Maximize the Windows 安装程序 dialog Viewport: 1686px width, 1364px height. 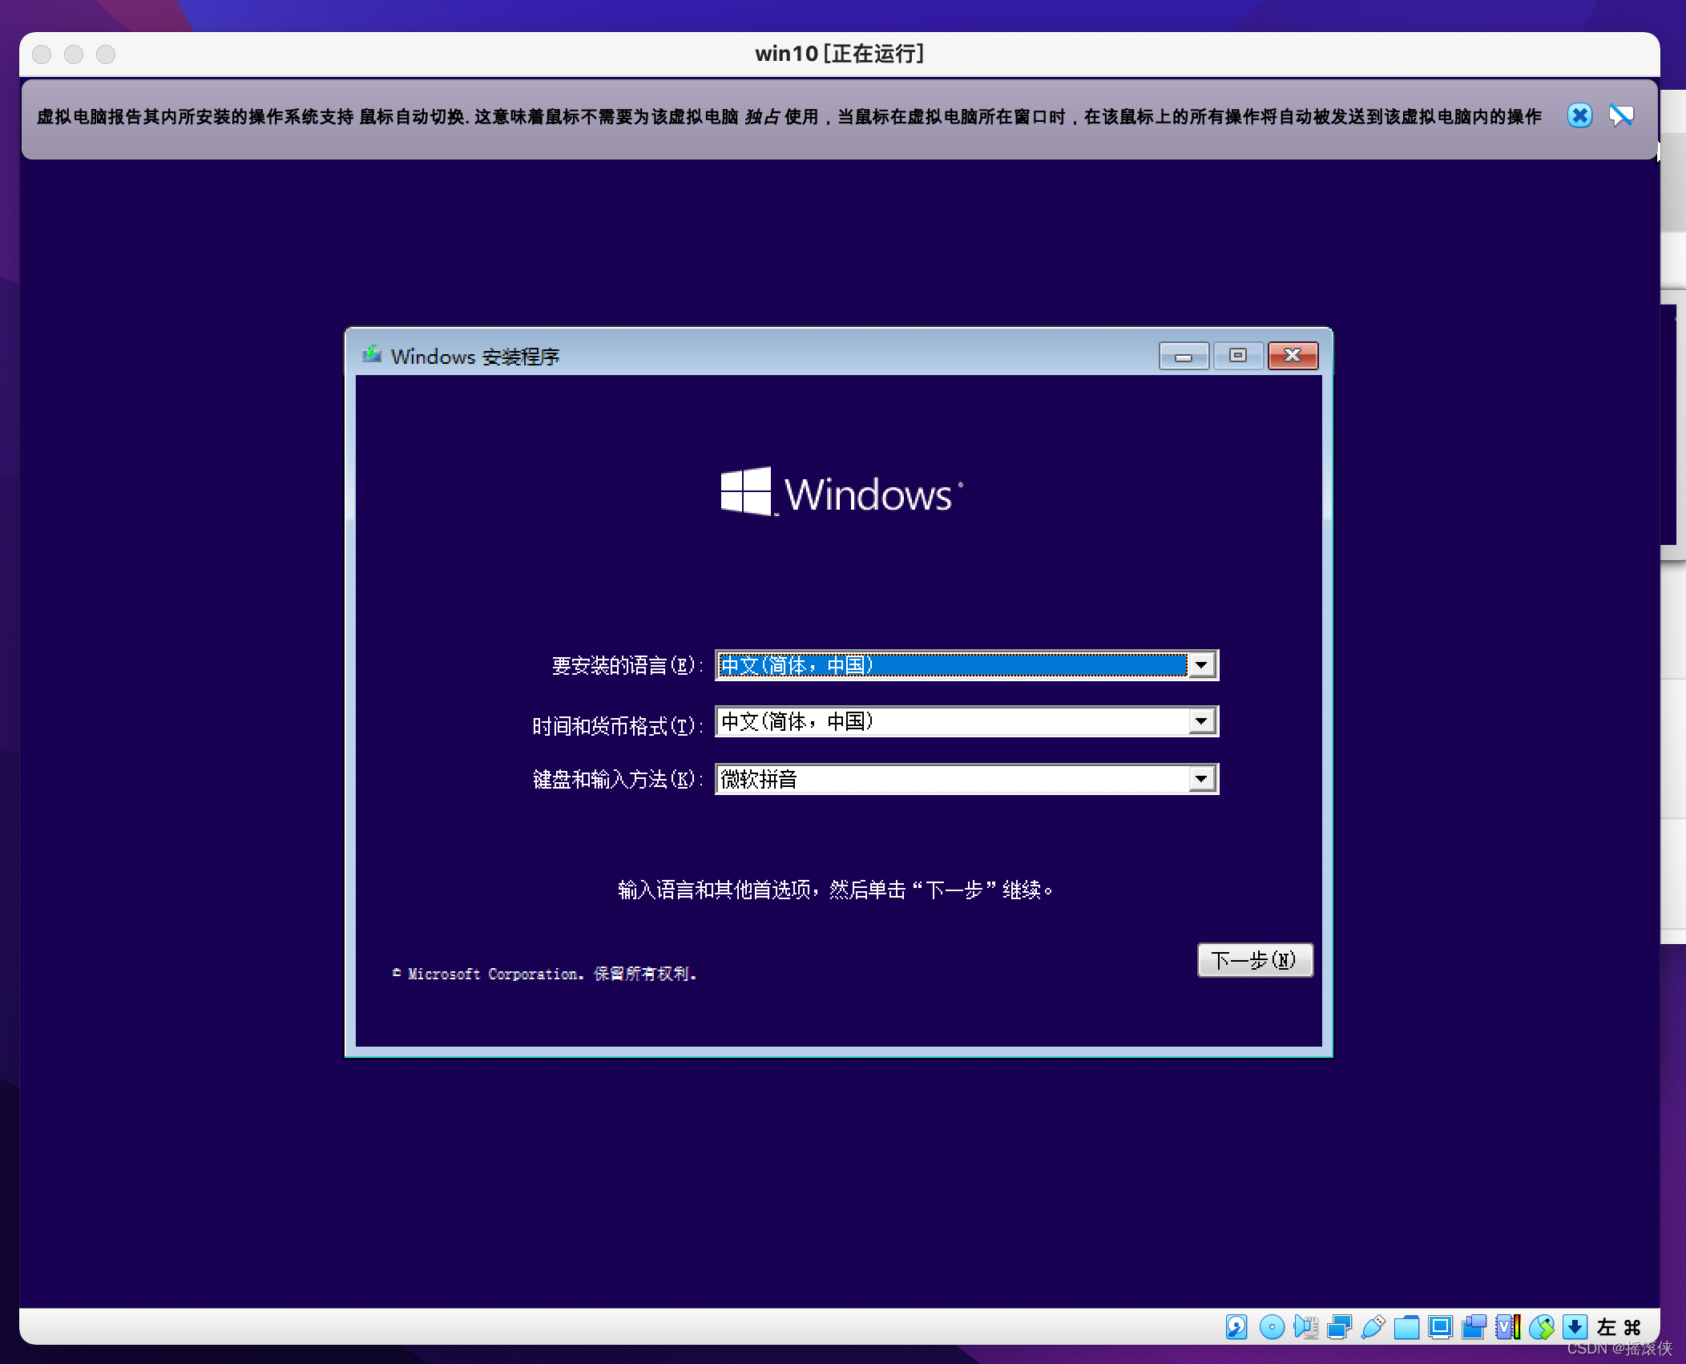click(x=1238, y=355)
